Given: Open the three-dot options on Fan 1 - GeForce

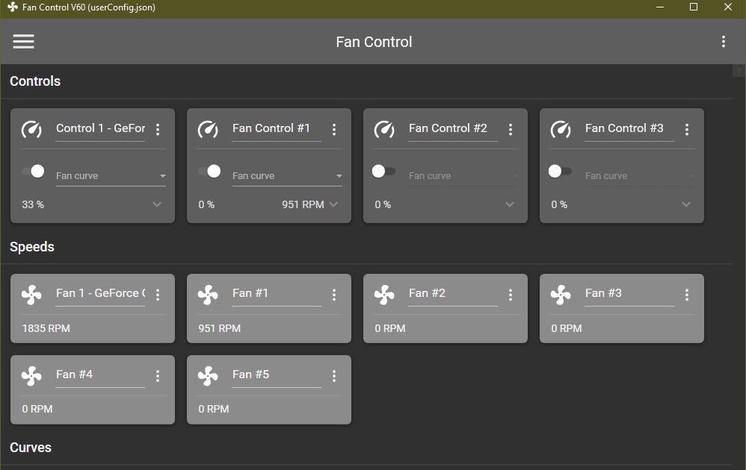Looking at the screenshot, I should 158,295.
